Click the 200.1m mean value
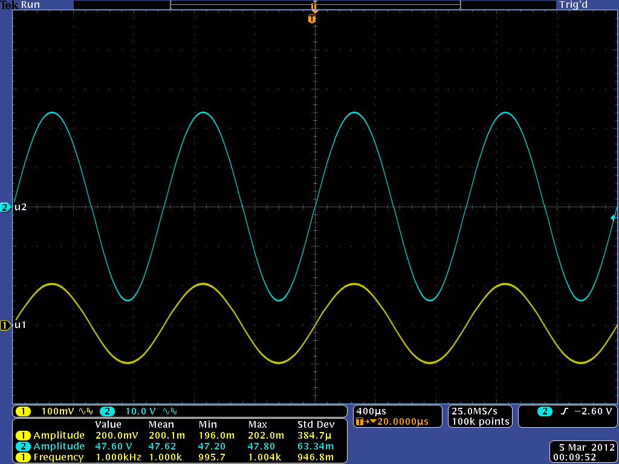The width and height of the screenshot is (619, 464). (x=166, y=436)
